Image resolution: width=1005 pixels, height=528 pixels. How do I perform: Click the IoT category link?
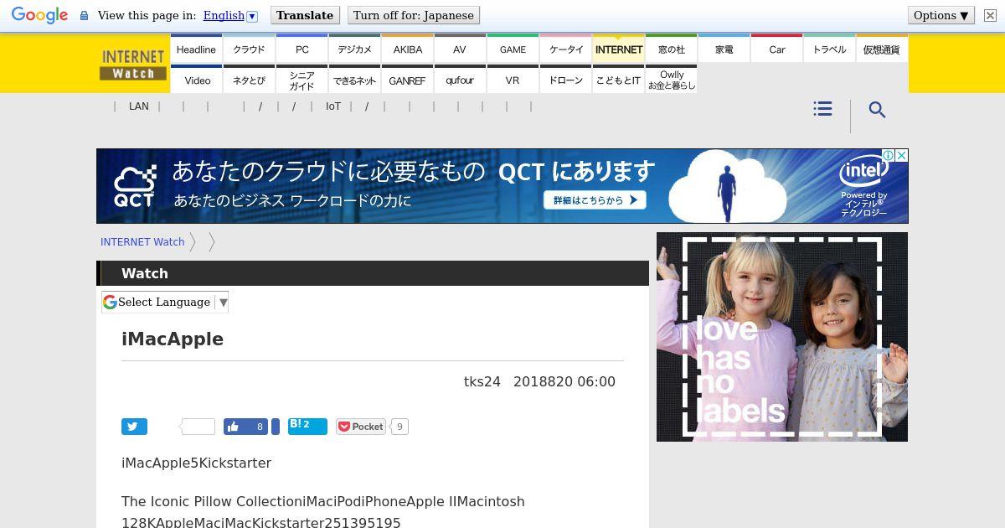coord(333,106)
